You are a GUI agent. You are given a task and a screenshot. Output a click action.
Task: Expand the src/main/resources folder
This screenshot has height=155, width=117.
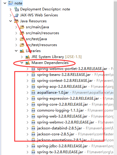click(16, 33)
